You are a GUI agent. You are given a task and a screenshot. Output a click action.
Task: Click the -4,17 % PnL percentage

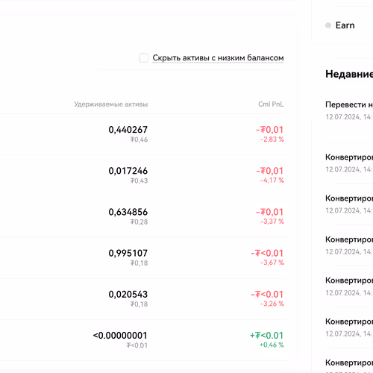coord(272,181)
